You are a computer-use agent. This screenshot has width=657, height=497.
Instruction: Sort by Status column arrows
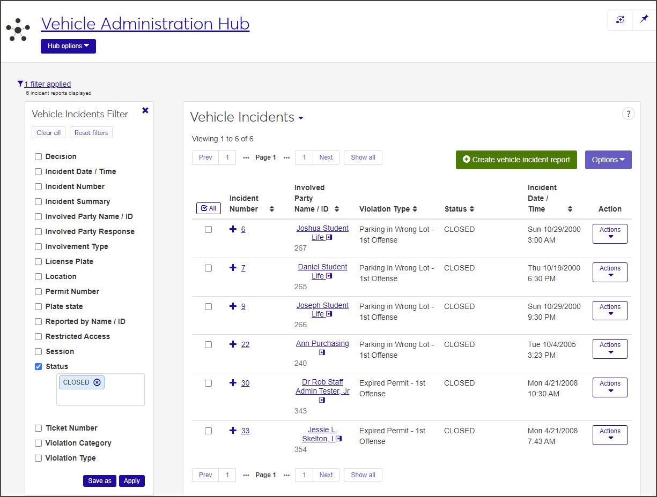pyautogui.click(x=472, y=209)
